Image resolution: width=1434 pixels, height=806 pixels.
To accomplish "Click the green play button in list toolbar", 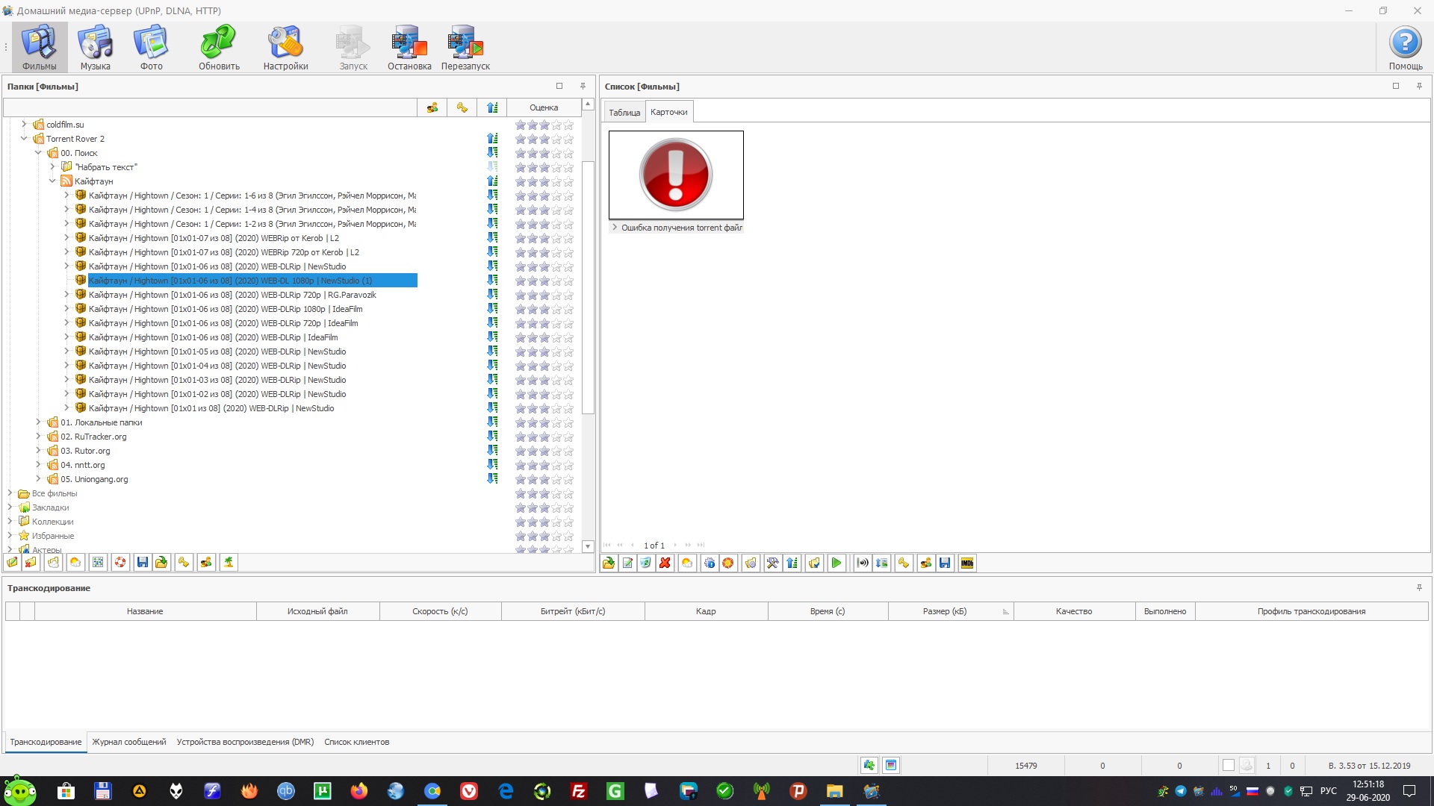I will 836,563.
